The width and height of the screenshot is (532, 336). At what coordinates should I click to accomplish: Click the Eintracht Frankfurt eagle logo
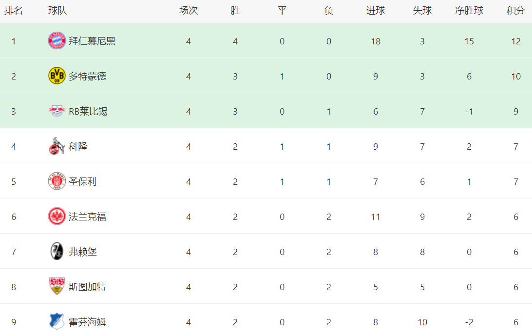pos(57,217)
